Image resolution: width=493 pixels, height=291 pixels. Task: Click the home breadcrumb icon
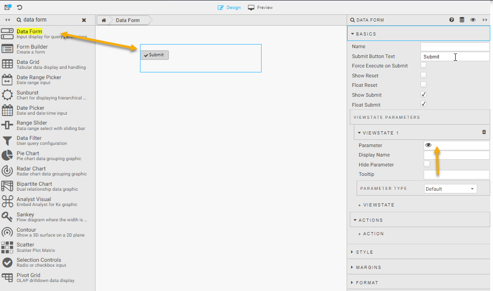click(x=104, y=20)
